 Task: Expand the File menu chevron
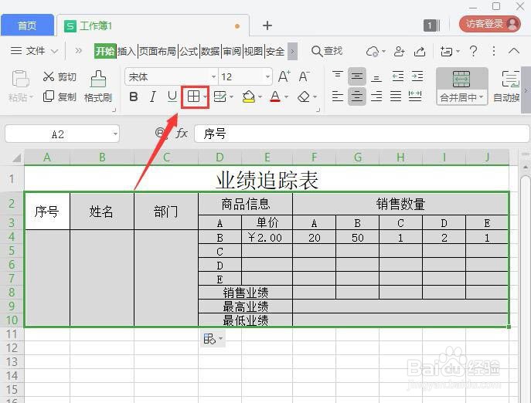click(54, 52)
